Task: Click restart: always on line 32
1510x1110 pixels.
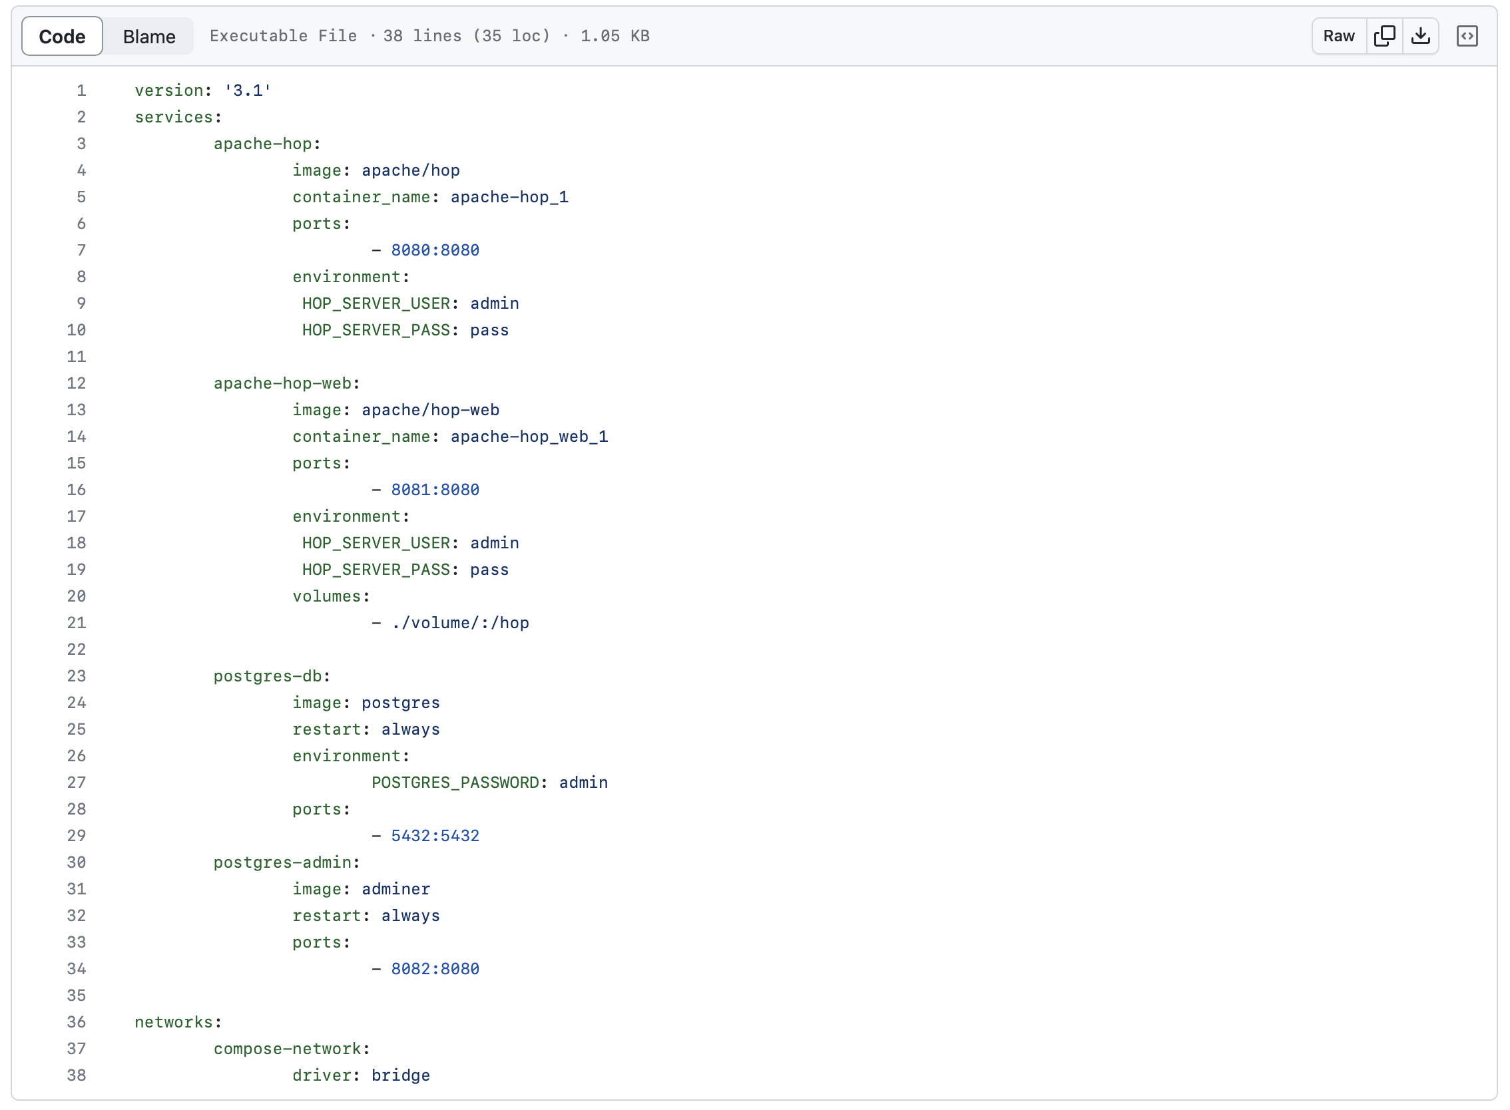Action: point(366,915)
